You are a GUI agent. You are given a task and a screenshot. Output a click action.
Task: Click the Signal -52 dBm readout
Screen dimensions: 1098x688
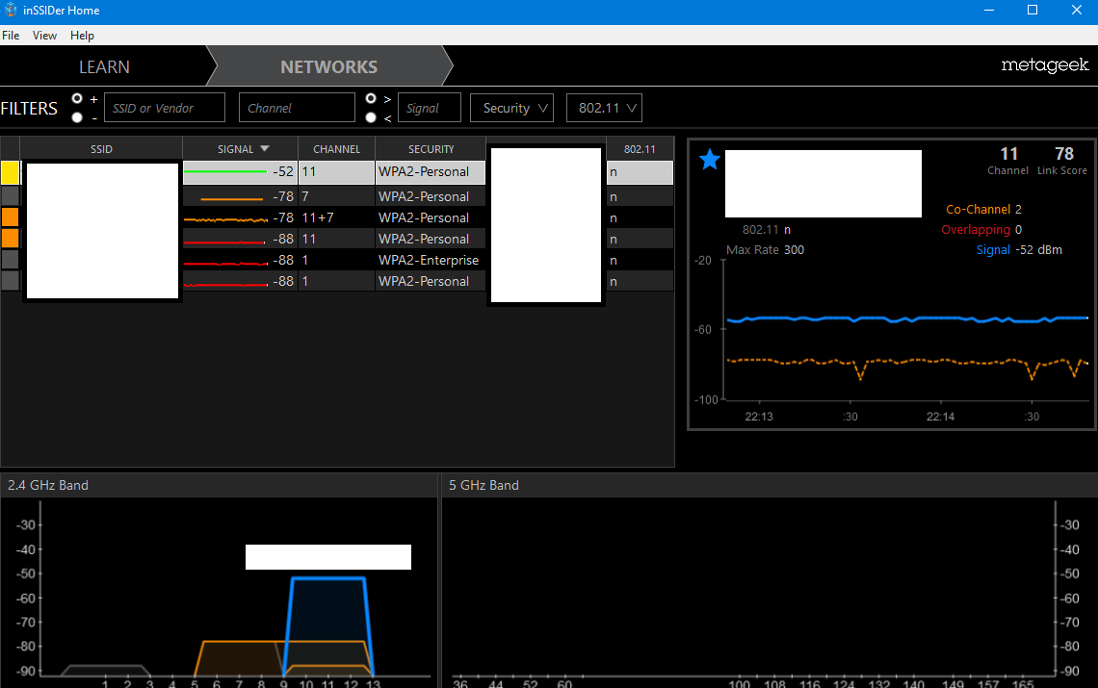pos(1019,250)
